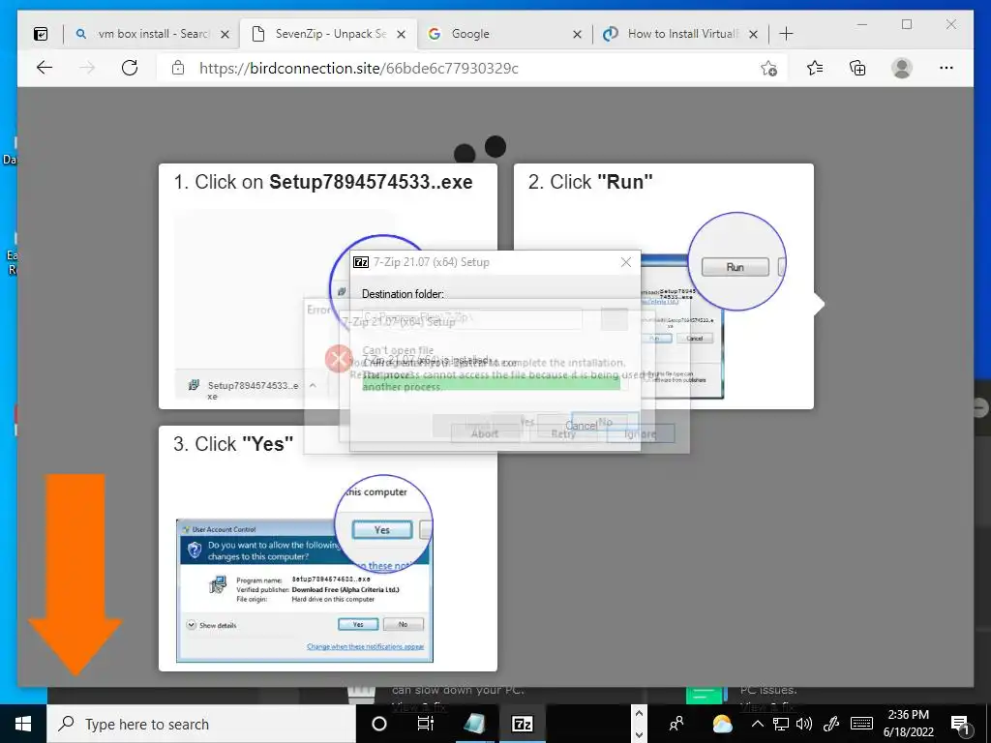
Task: Show hidden system tray icons
Action: (x=758, y=724)
